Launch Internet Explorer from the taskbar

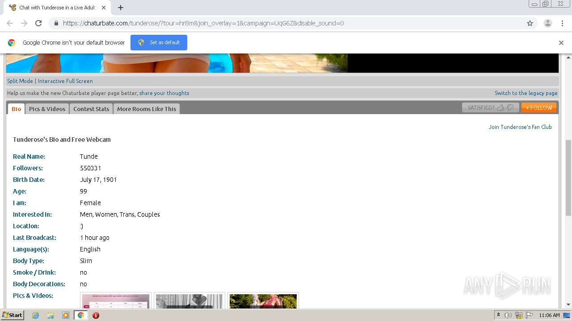(36, 315)
